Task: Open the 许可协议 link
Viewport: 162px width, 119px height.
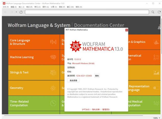Action: [x=86, y=110]
